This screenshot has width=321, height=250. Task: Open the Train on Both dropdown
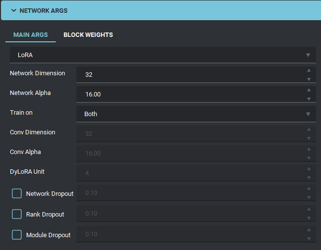(196, 114)
